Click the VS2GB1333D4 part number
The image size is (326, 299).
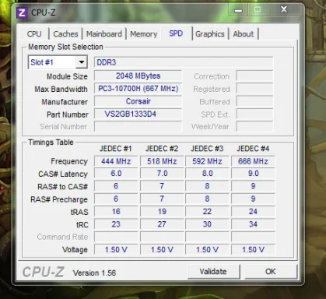tap(138, 114)
